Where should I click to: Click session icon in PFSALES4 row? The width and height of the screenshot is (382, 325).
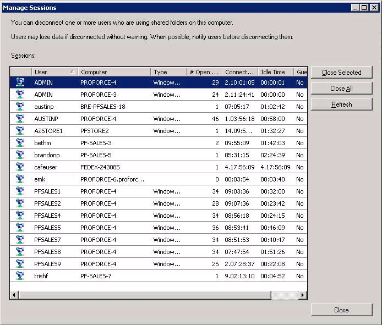click(x=20, y=215)
